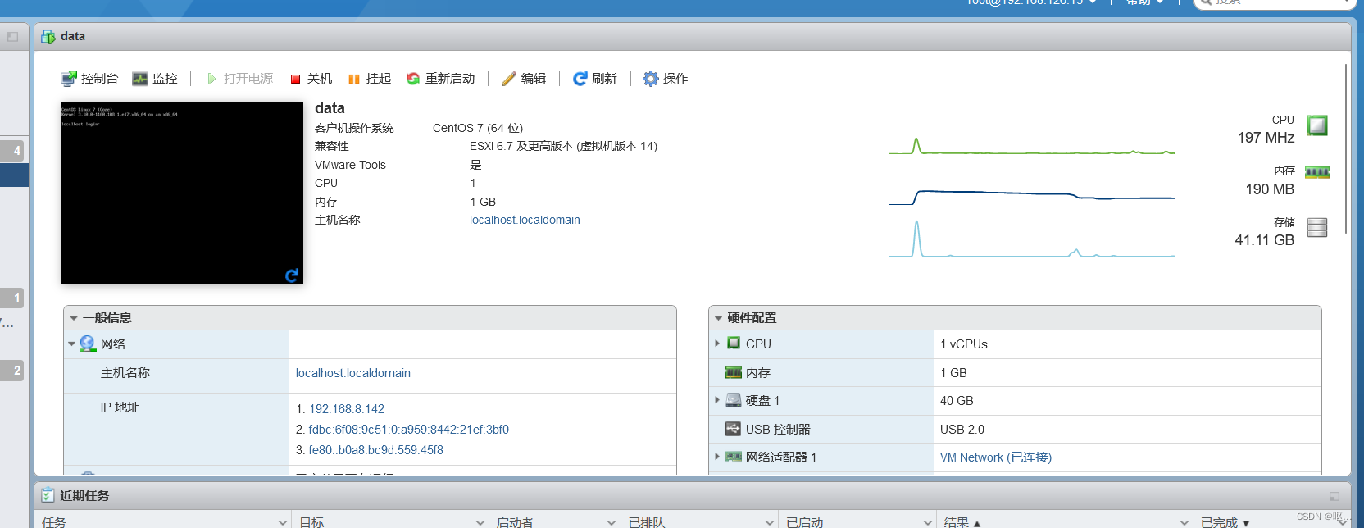Viewport: 1364px width, 528px height.
Task: Open the 已启动 column dropdown arrow
Action: coord(928,522)
